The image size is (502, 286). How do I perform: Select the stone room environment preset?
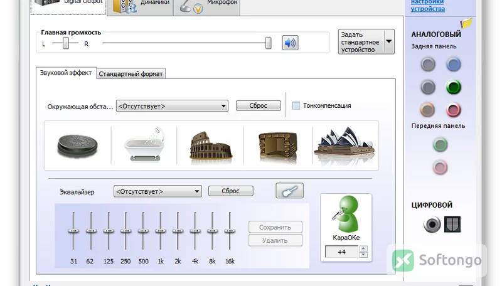[277, 146]
